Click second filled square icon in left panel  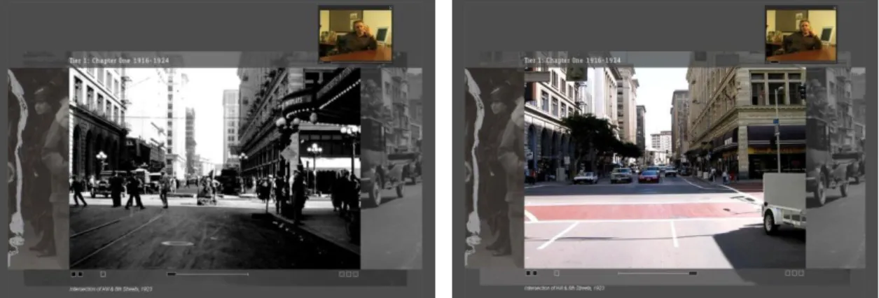tap(80, 274)
